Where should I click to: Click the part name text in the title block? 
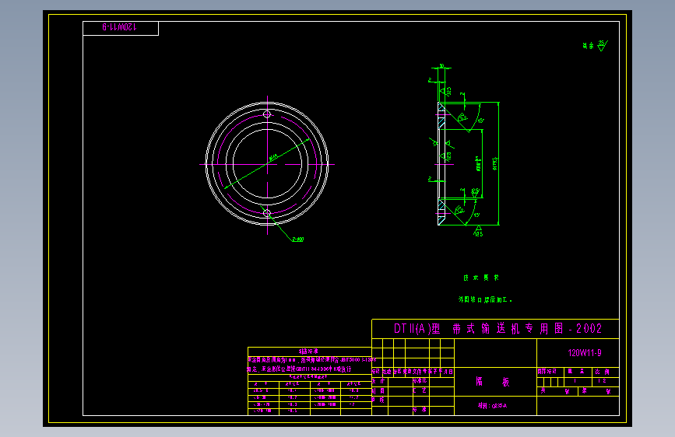tap(493, 382)
